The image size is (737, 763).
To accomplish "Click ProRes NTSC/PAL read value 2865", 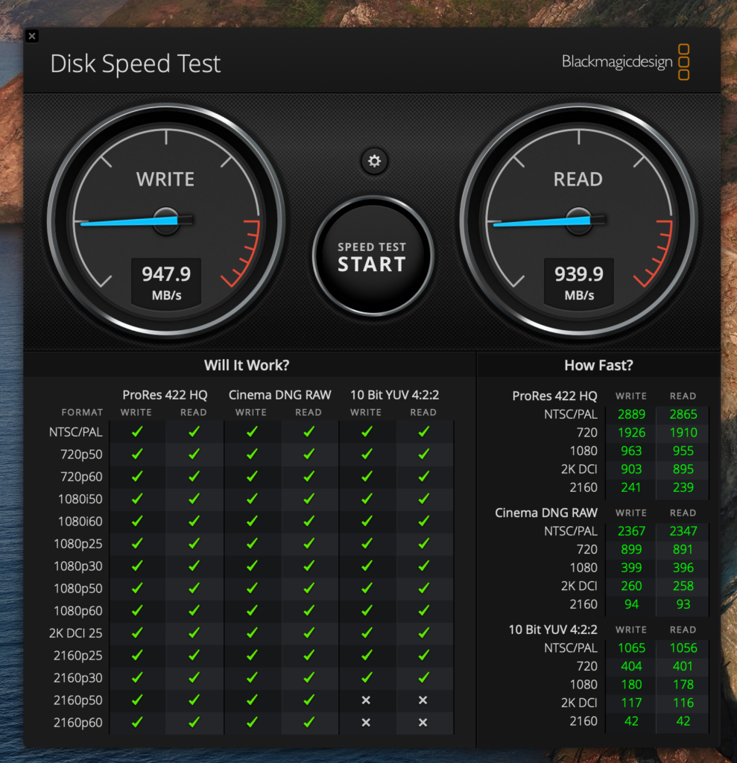I will 683,414.
